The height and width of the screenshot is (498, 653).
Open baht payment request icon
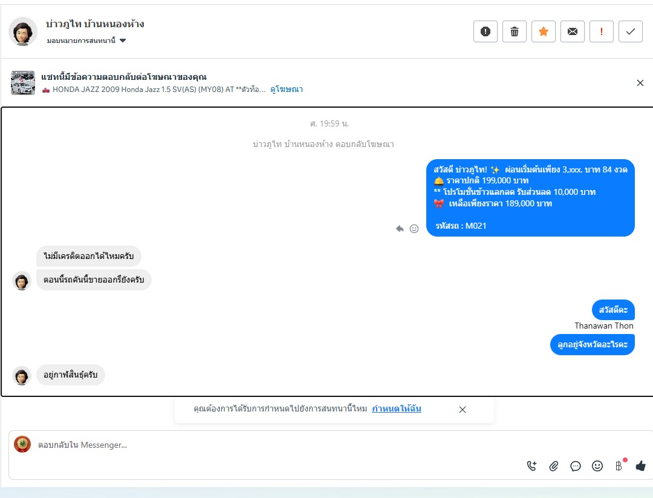[x=620, y=465]
